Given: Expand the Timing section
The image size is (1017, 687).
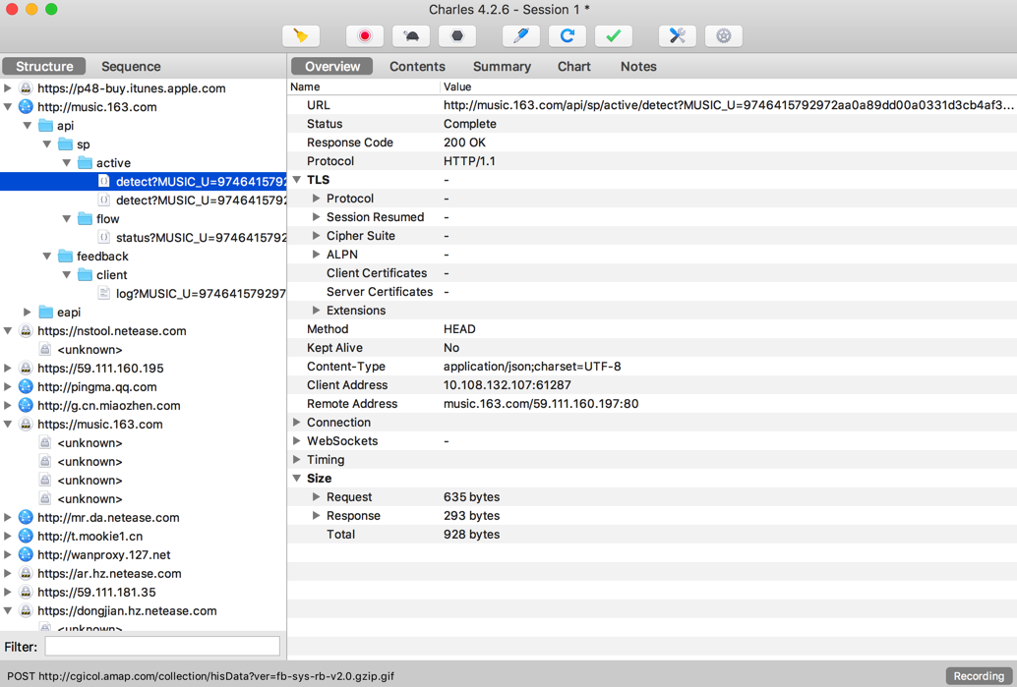Looking at the screenshot, I should (296, 460).
